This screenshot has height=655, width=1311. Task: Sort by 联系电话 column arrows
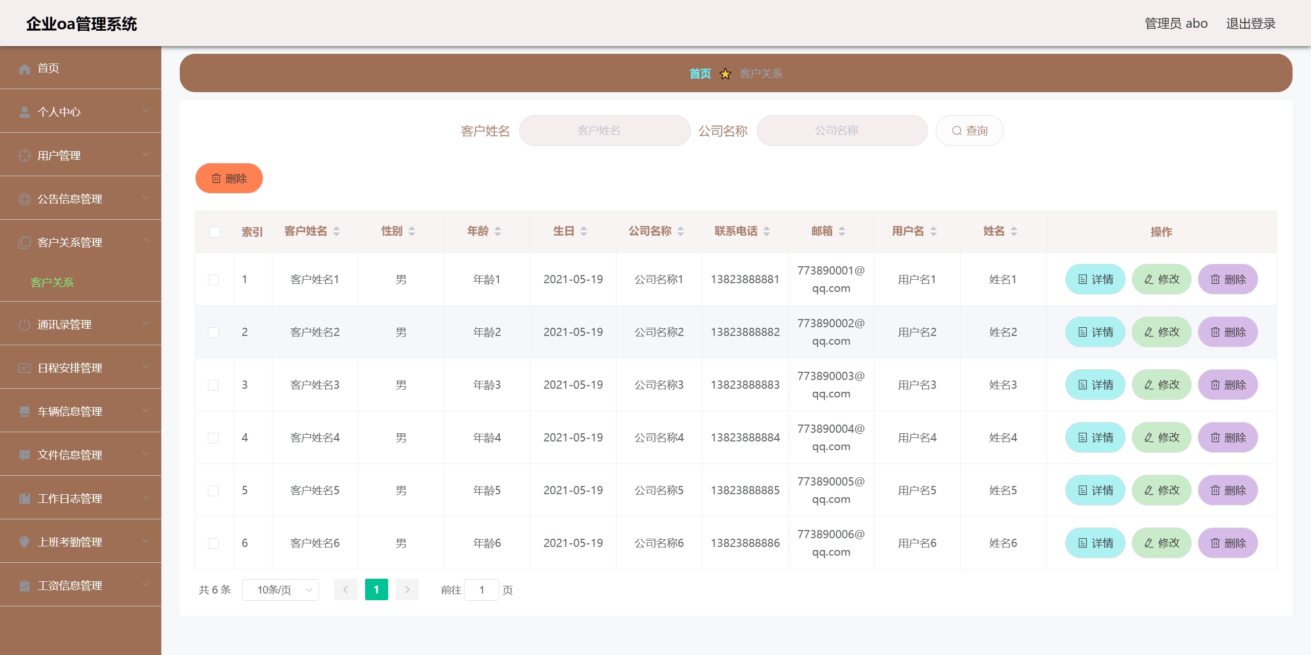click(767, 231)
